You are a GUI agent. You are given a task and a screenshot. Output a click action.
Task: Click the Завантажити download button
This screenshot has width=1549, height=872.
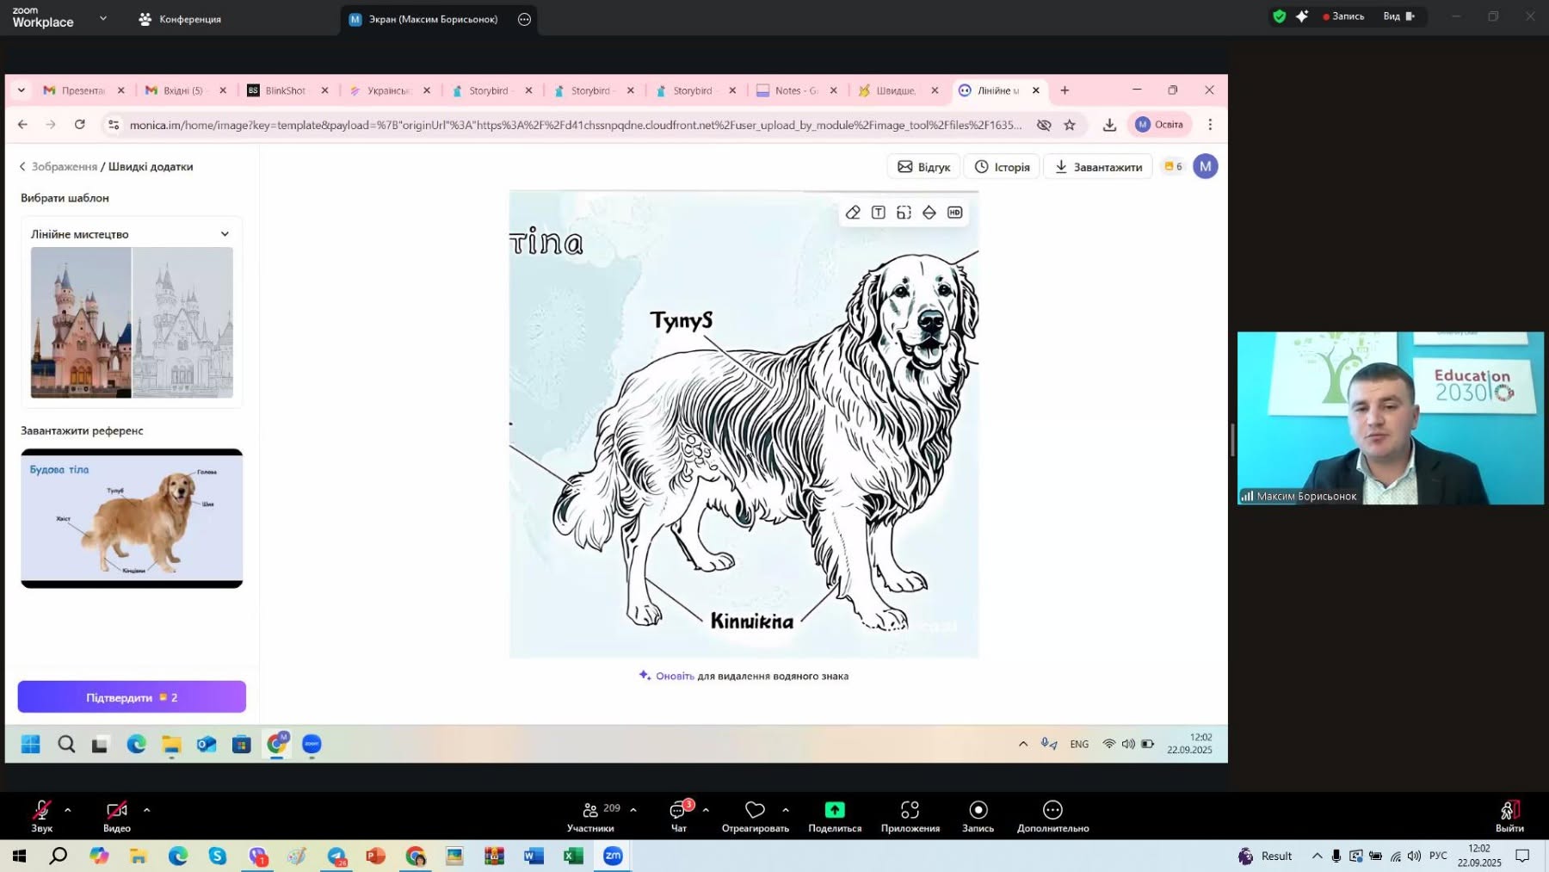[x=1098, y=167]
